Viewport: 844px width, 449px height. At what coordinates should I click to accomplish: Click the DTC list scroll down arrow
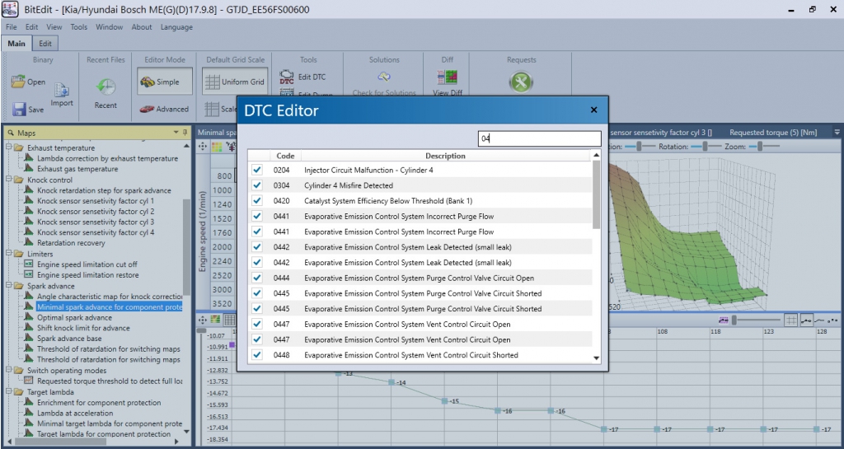click(x=596, y=358)
